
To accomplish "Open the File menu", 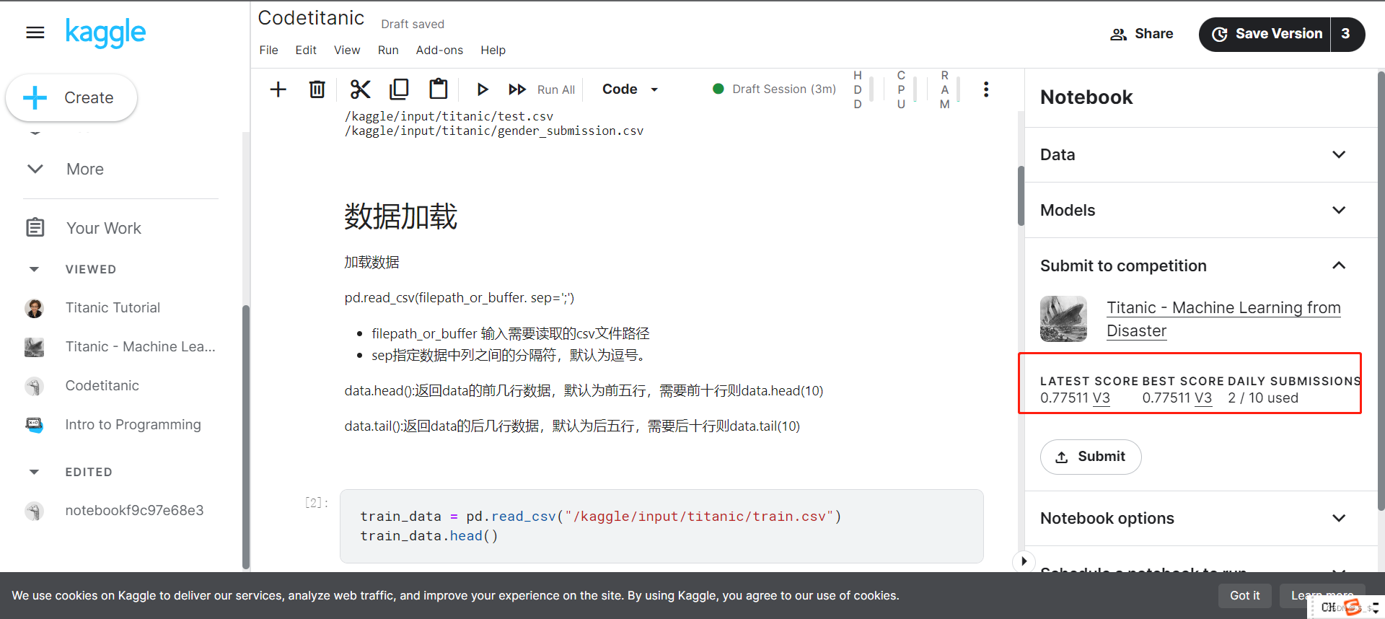I will [268, 50].
